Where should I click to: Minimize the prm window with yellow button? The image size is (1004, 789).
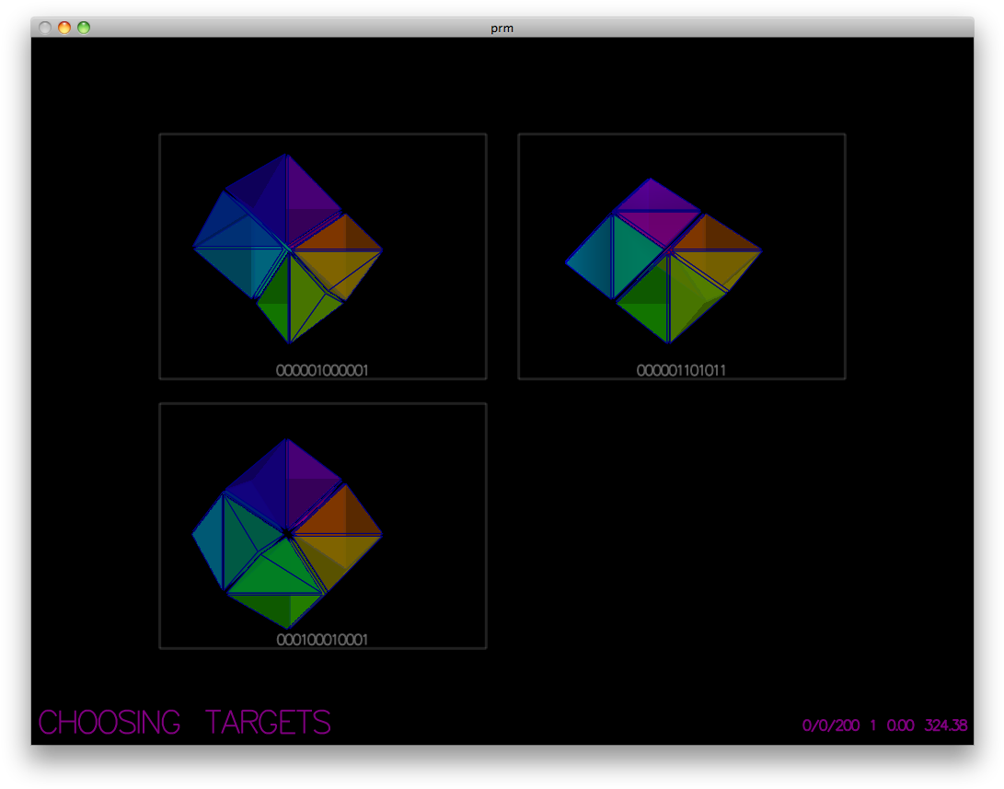64,28
